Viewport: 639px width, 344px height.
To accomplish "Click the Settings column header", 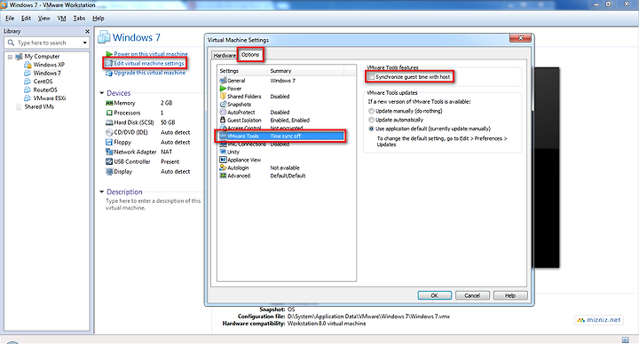I will click(x=243, y=71).
